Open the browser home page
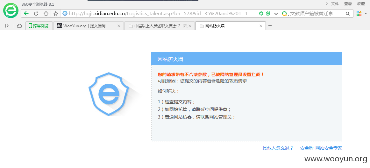The width and height of the screenshot is (370, 168). [x=46, y=14]
